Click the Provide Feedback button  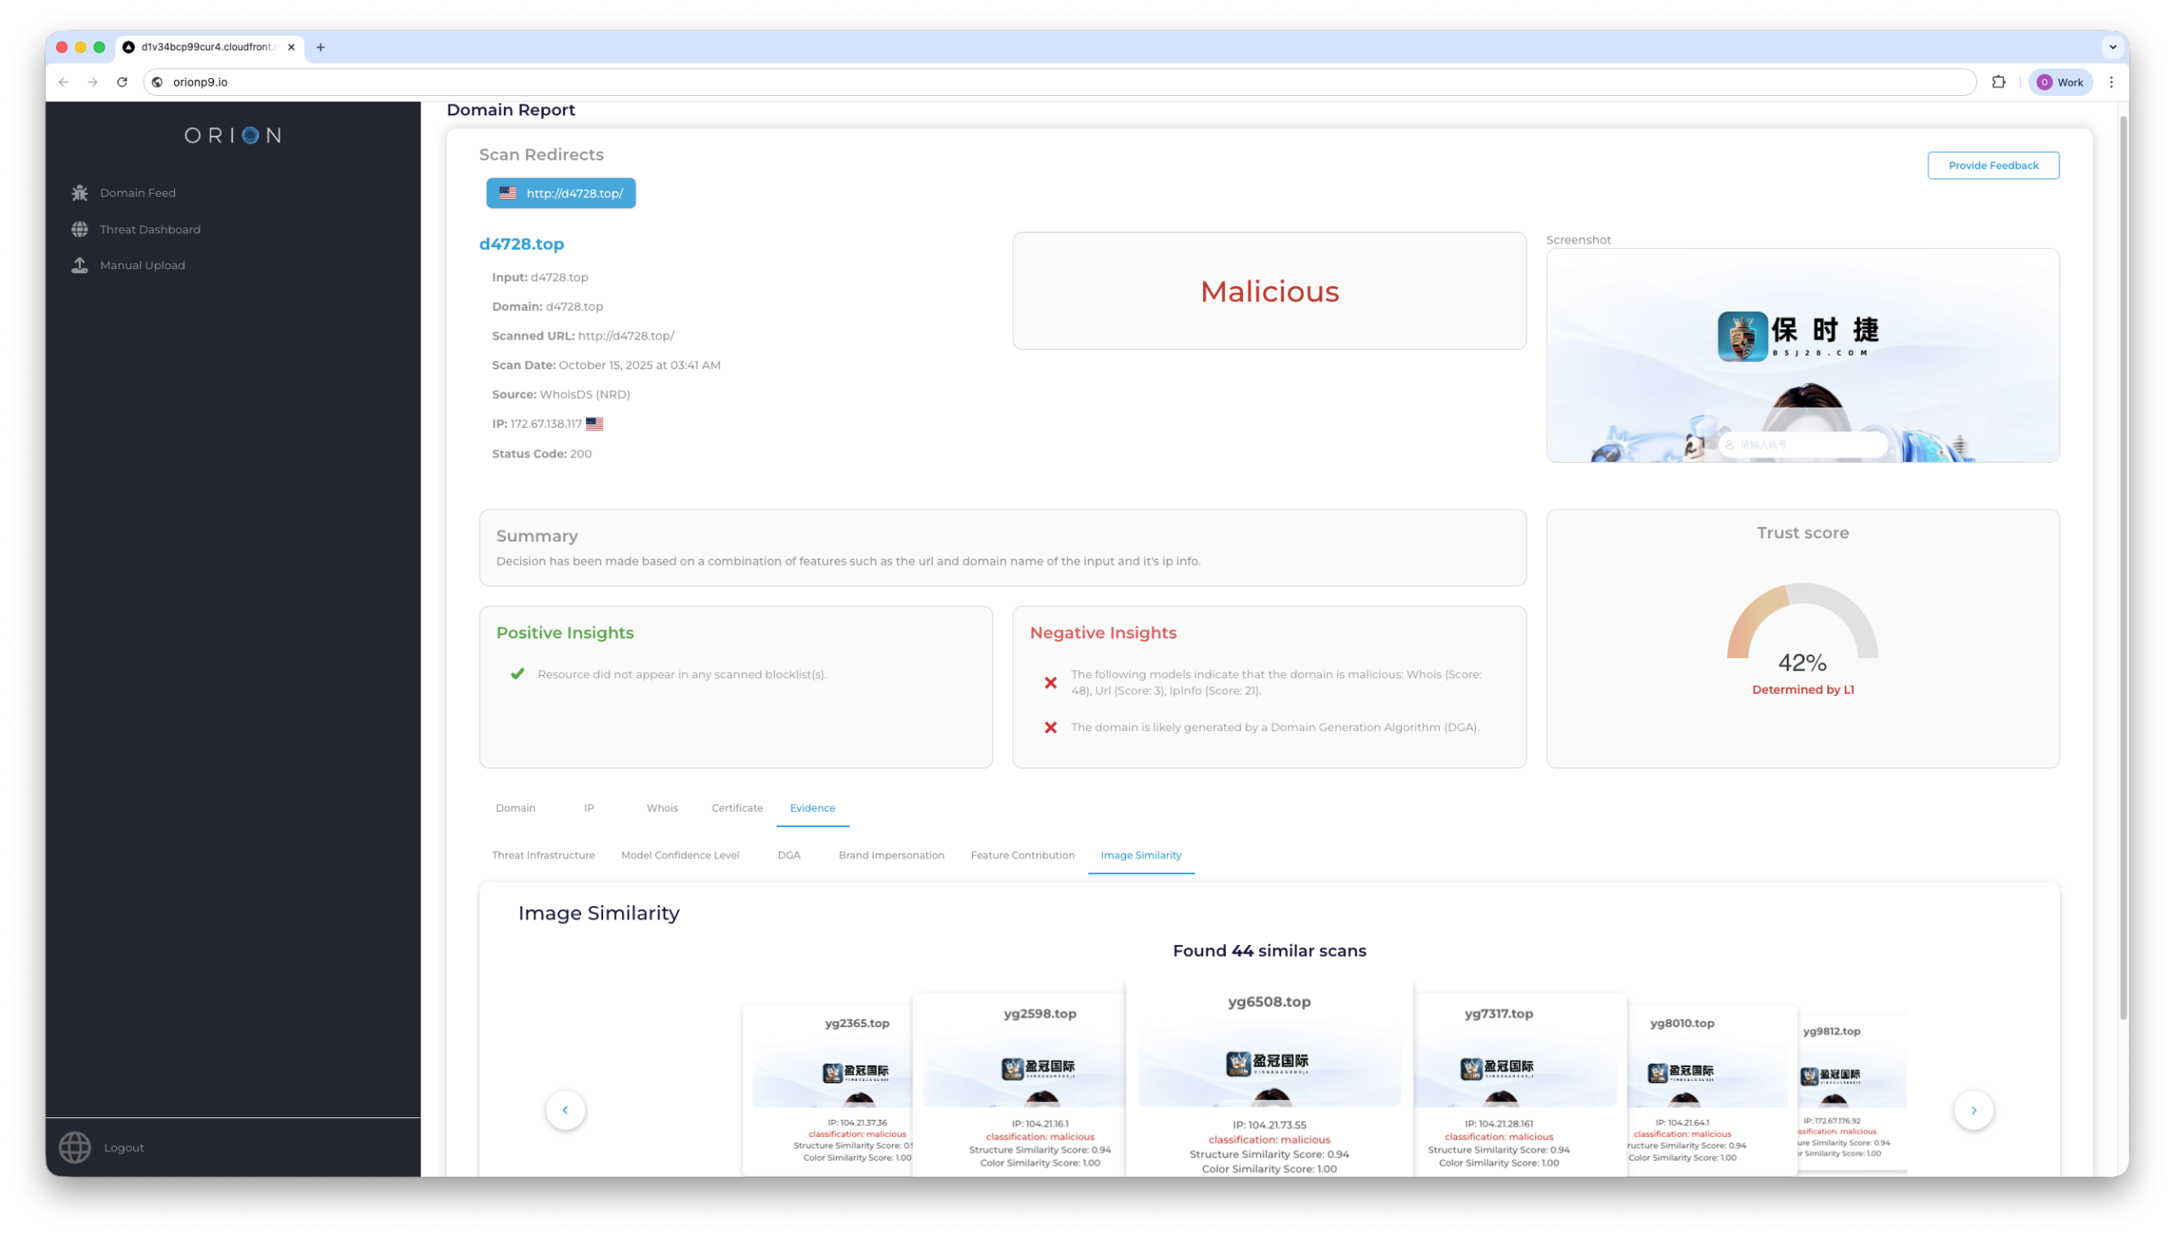click(1992, 166)
